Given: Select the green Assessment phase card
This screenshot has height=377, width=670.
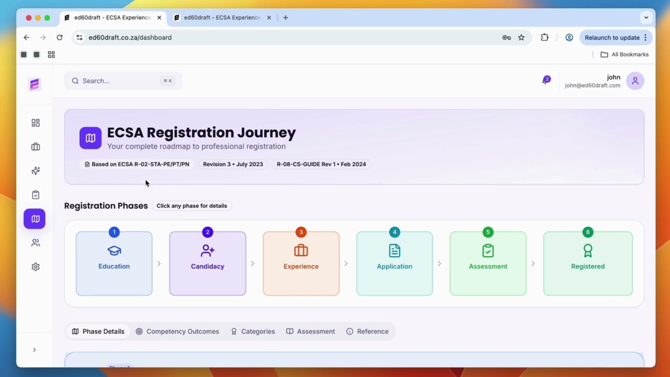Looking at the screenshot, I should point(488,263).
